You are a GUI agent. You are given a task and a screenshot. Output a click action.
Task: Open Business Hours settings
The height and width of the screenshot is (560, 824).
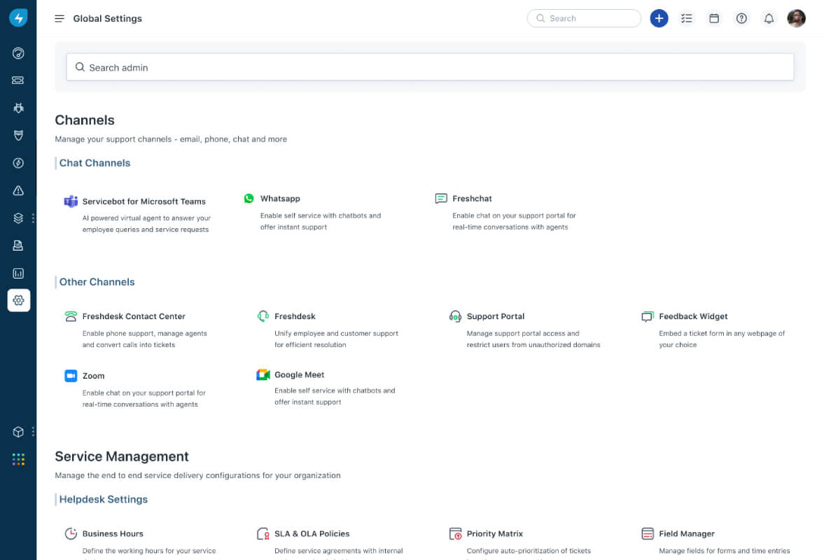(113, 533)
